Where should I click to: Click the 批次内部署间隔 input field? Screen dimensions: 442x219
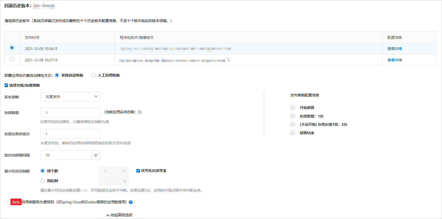(66, 155)
